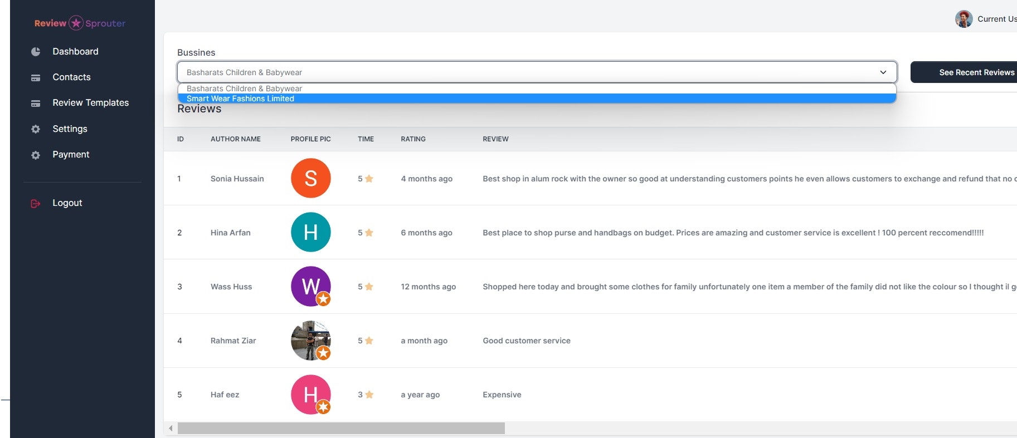Click the '6 months ago' cell
This screenshot has height=438, width=1017.
click(426, 233)
